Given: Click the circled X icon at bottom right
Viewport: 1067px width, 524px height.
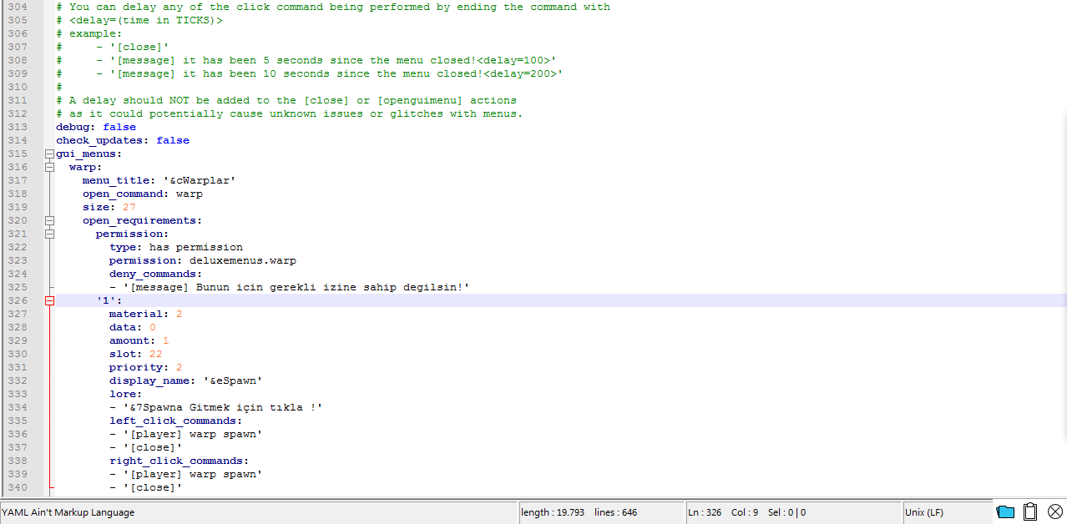Looking at the screenshot, I should pyautogui.click(x=1055, y=512).
